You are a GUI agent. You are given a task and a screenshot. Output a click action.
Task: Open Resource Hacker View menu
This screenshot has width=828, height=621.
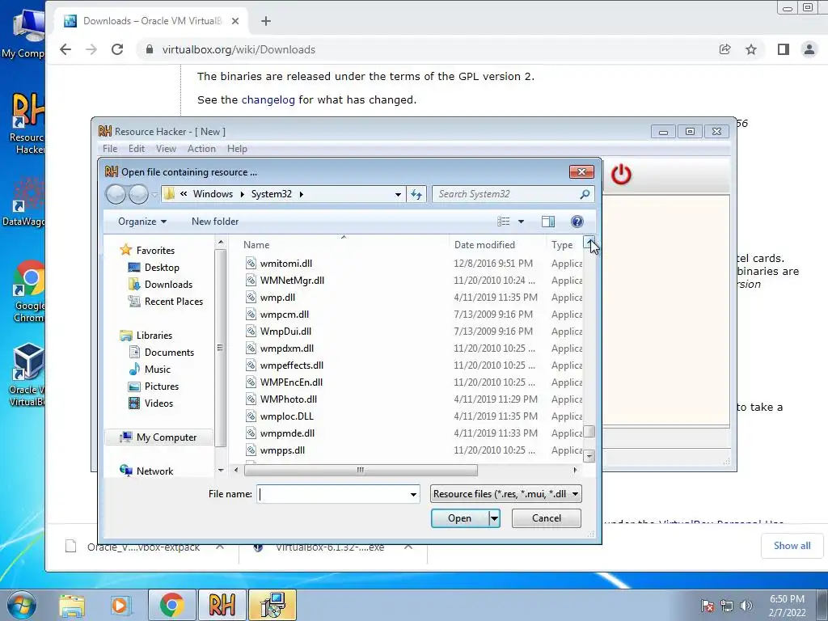[166, 149]
